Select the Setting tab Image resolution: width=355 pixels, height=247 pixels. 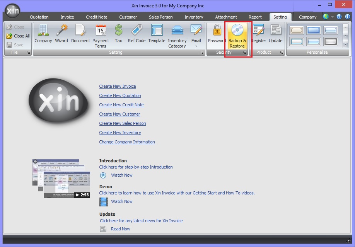(x=280, y=17)
